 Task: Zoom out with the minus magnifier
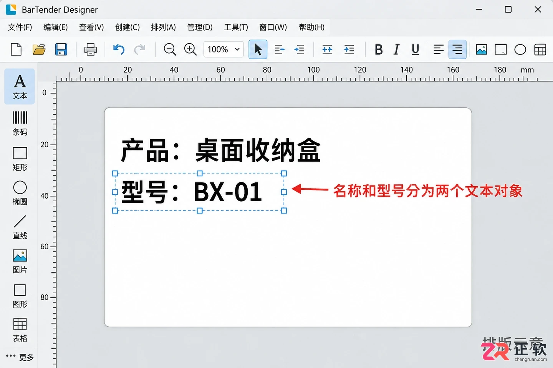click(x=170, y=49)
